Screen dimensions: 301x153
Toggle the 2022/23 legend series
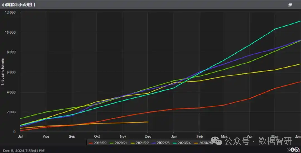point(161,143)
